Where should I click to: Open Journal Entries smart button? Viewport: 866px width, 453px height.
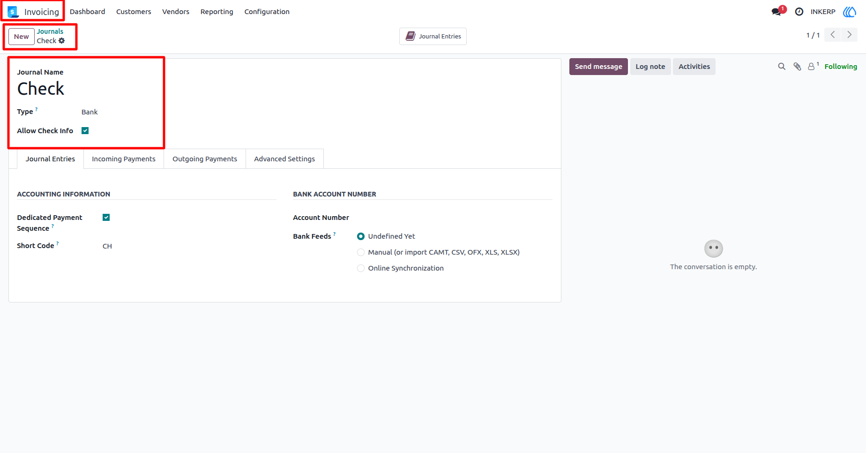tap(433, 36)
